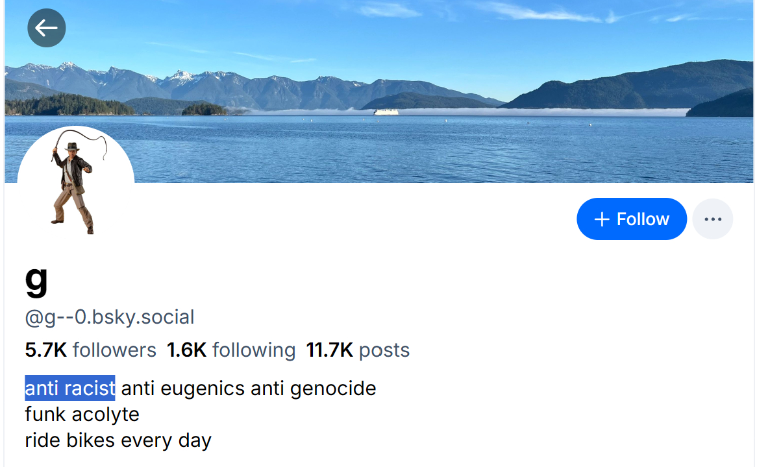
Task: Open the three-dot more options menu
Action: pos(712,219)
